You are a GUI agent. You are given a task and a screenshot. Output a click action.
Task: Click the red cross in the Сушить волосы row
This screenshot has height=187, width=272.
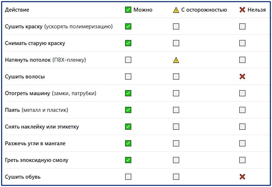(x=242, y=77)
